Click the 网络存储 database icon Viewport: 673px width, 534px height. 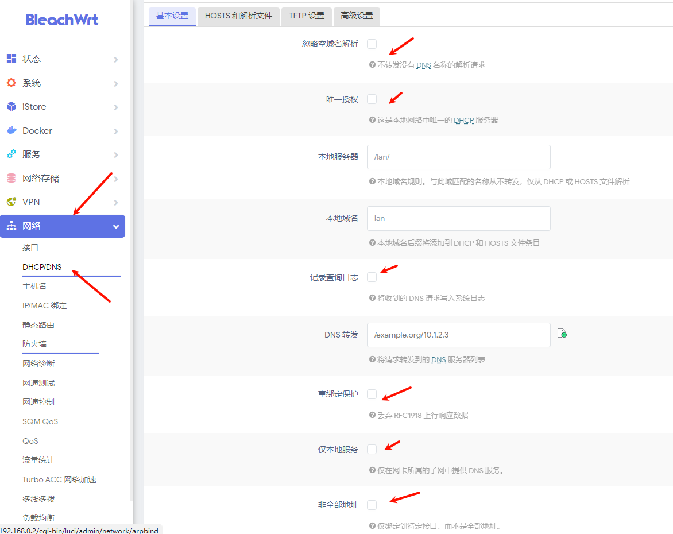pos(11,178)
